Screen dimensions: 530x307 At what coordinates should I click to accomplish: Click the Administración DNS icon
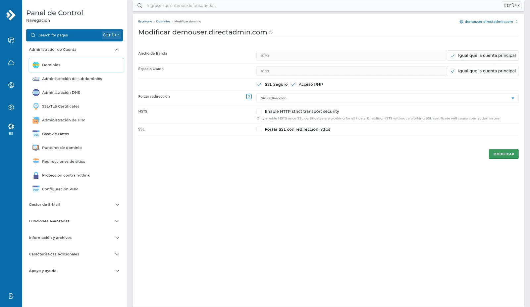point(36,93)
